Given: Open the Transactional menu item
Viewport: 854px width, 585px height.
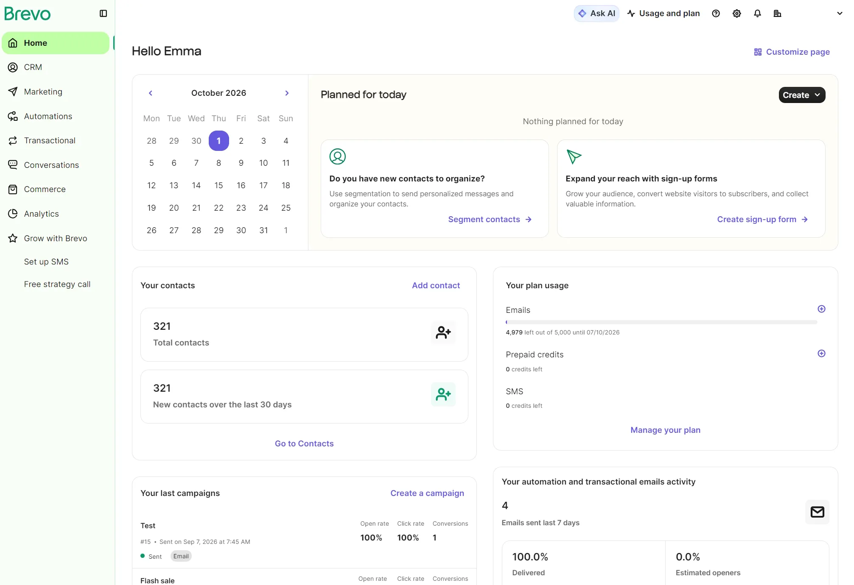Looking at the screenshot, I should [x=56, y=141].
